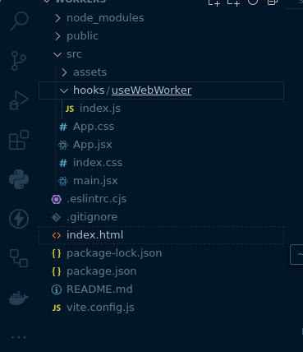Click the New File icon in explorer header
The height and width of the screenshot is (352, 303).
click(214, 2)
